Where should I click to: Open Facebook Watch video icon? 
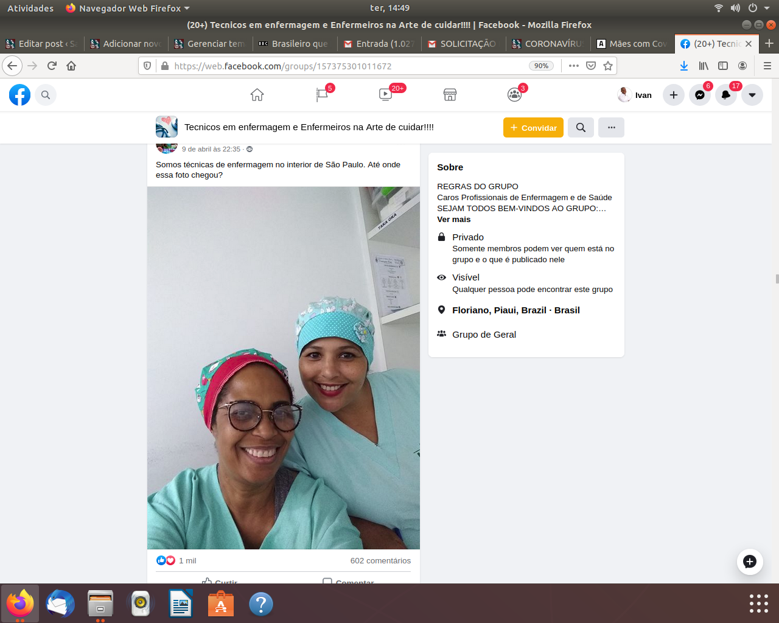point(385,95)
